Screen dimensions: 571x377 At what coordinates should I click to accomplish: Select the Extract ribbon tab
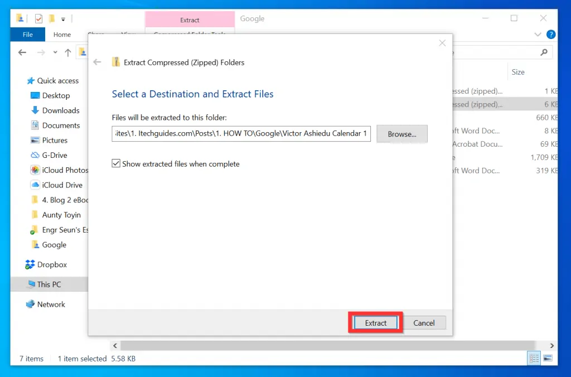click(x=190, y=20)
